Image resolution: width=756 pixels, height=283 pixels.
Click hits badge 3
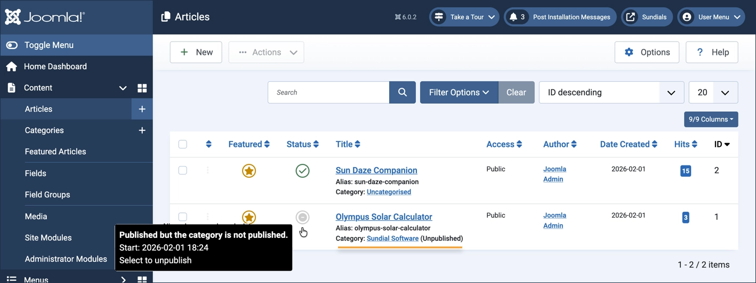686,217
